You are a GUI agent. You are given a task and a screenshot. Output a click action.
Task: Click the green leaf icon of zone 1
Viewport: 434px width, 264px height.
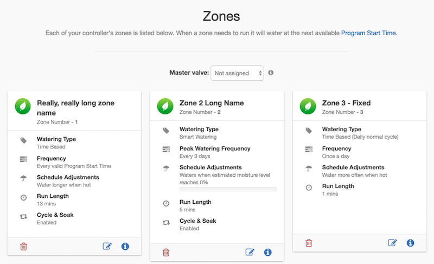pyautogui.click(x=23, y=106)
